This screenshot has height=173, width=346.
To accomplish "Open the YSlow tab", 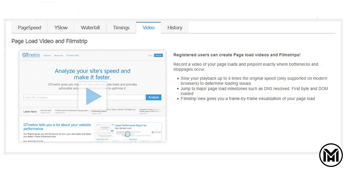I will (61, 28).
